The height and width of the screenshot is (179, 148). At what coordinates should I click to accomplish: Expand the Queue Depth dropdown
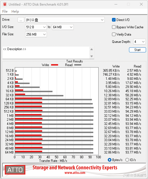tap(139, 42)
